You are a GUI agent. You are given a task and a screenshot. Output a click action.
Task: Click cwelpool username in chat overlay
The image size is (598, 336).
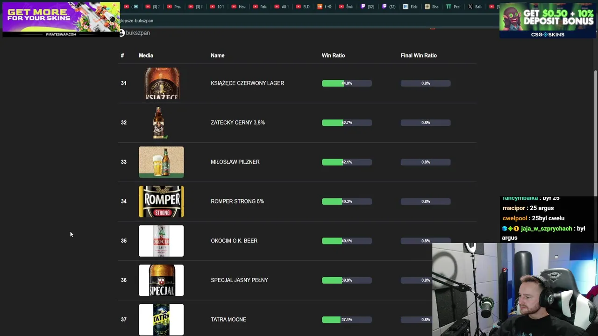coord(514,218)
